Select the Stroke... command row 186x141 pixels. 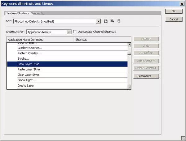(67, 59)
